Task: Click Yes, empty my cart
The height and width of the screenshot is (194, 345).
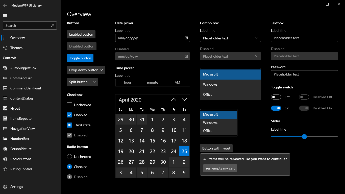Action: pos(220,168)
